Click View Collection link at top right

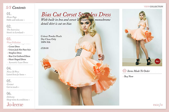click(153, 6)
